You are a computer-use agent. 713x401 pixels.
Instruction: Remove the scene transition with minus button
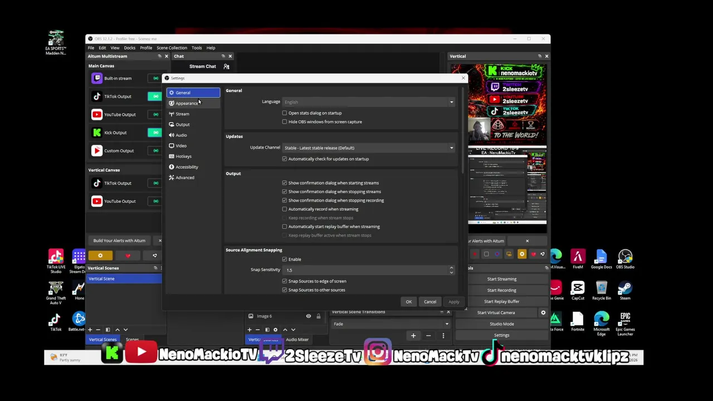pos(428,335)
